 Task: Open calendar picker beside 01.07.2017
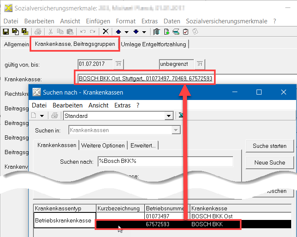point(118,64)
